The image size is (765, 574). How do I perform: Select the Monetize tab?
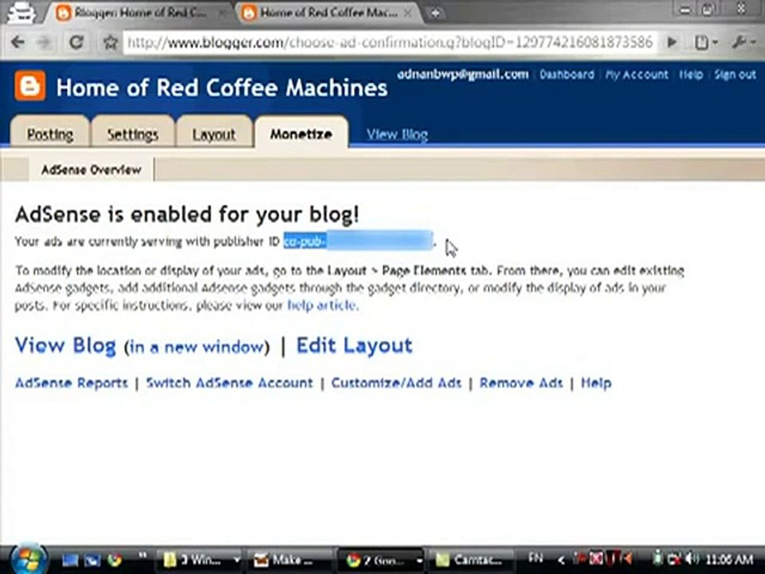point(301,133)
